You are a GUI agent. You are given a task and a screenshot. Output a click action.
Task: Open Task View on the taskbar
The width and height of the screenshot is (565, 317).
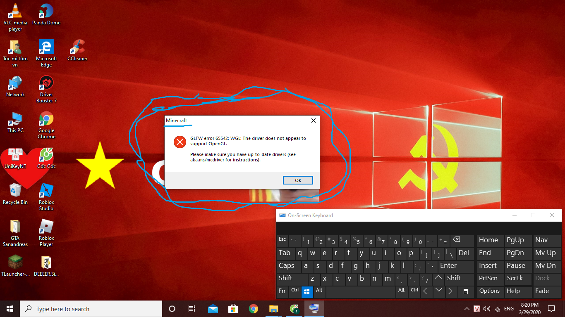pos(192,309)
